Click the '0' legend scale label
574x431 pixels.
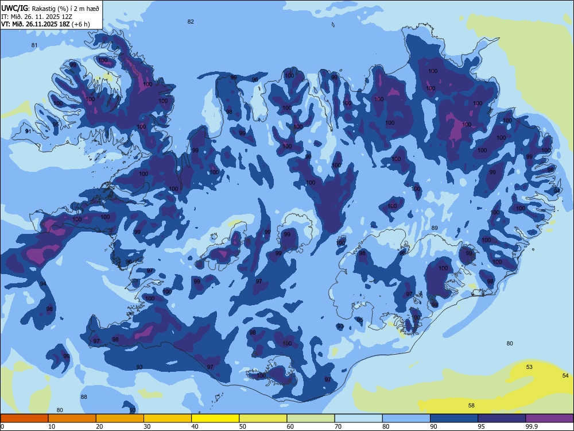coord(2,426)
